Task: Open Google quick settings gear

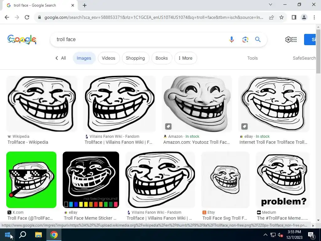Action: [x=288, y=39]
